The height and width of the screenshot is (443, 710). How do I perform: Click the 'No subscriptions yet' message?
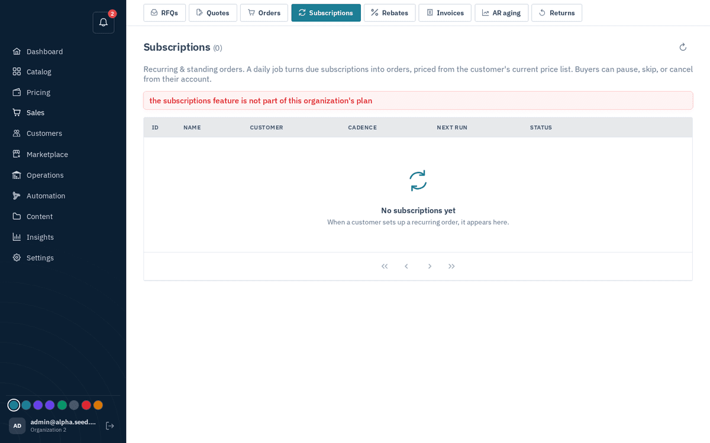(418, 210)
